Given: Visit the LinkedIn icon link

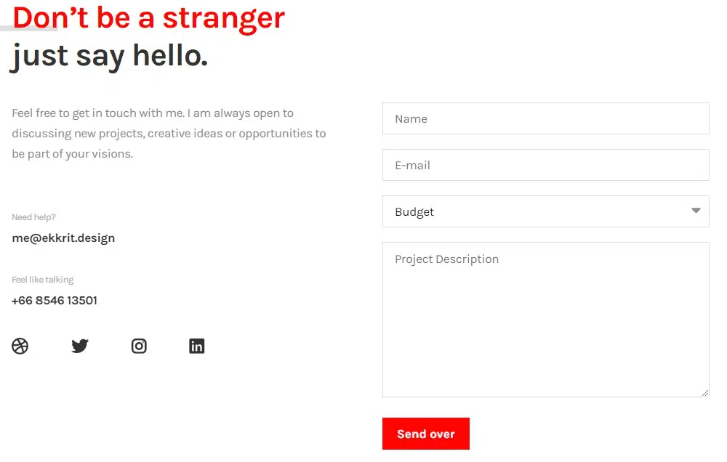Looking at the screenshot, I should click(x=196, y=346).
